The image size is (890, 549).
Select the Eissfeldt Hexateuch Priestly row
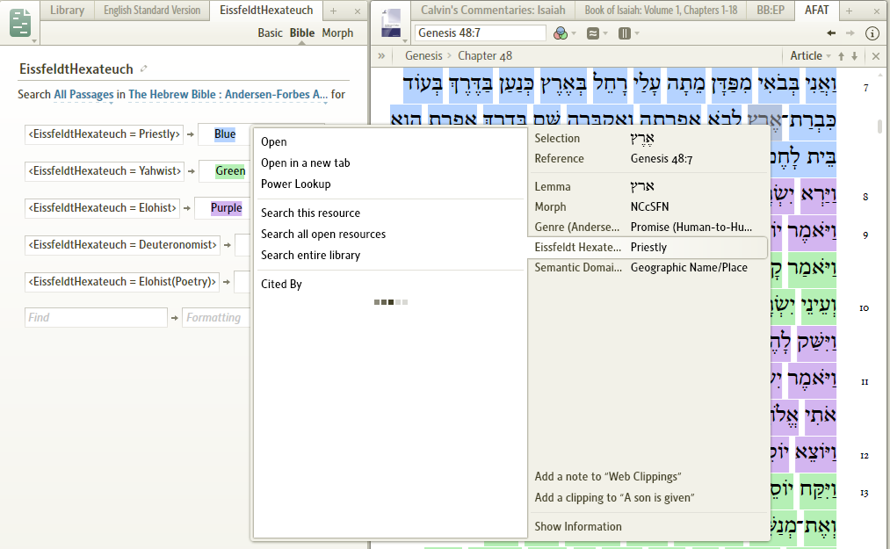[x=648, y=247]
